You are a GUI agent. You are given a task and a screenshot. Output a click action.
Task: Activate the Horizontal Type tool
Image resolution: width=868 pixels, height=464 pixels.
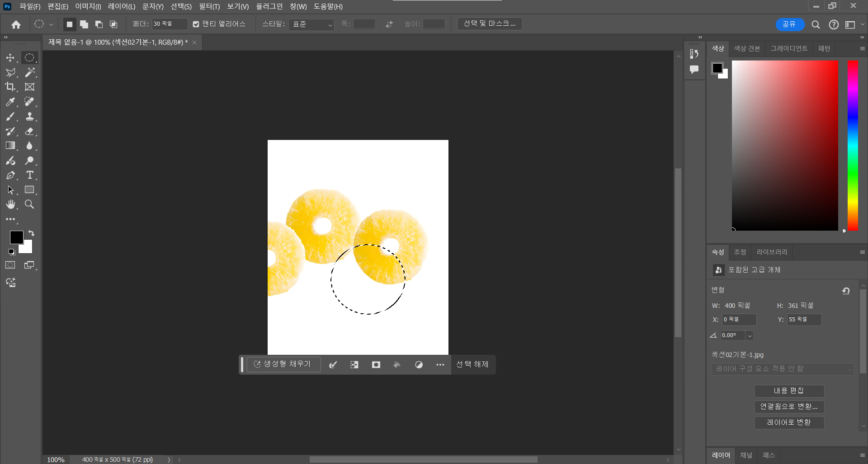[30, 175]
